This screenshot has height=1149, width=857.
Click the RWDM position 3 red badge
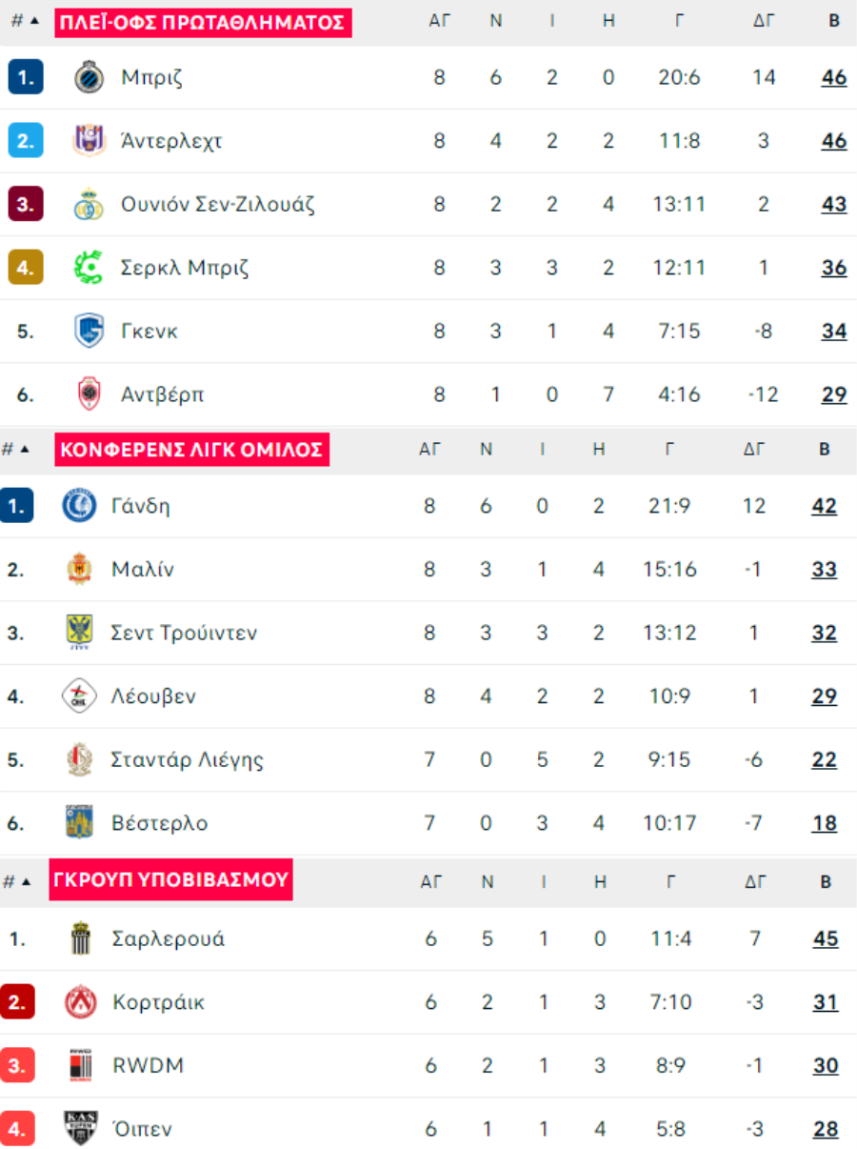click(18, 1066)
